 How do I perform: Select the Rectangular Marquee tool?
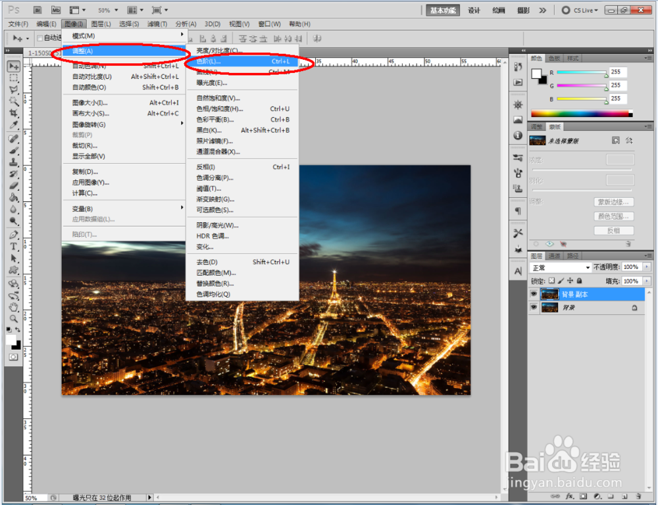click(13, 78)
